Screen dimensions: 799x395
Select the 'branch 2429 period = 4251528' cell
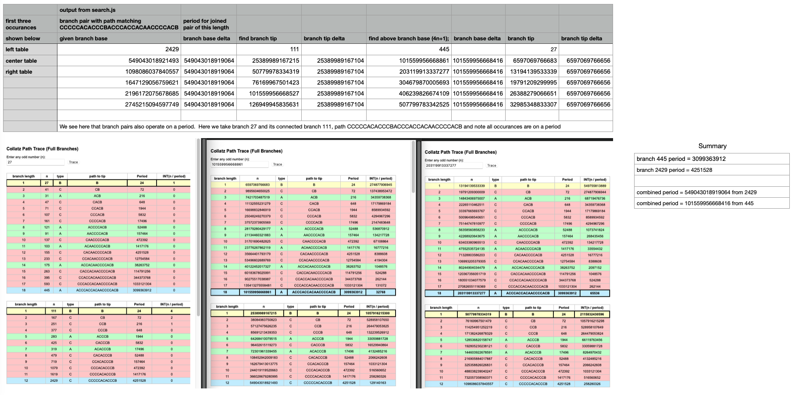coord(711,170)
